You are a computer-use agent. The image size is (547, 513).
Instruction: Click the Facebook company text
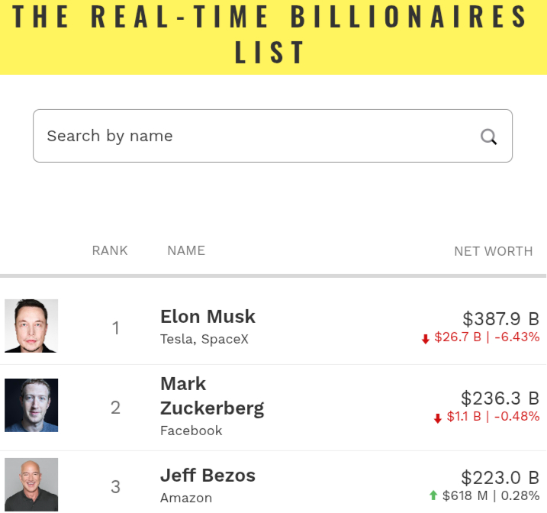point(191,431)
